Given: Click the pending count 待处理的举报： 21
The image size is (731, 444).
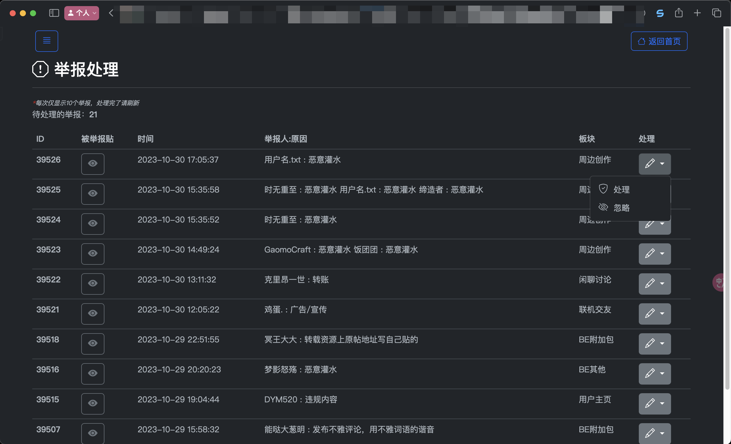Looking at the screenshot, I should point(65,115).
